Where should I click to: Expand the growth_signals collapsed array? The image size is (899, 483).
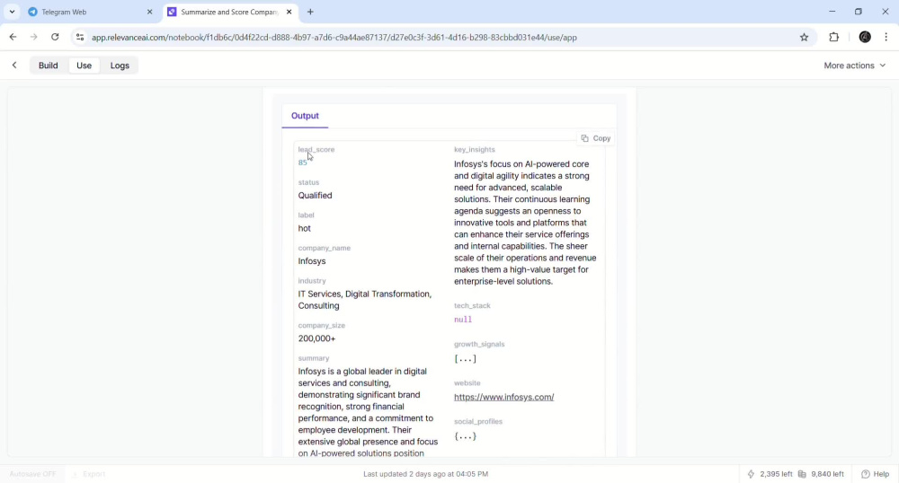coord(465,359)
